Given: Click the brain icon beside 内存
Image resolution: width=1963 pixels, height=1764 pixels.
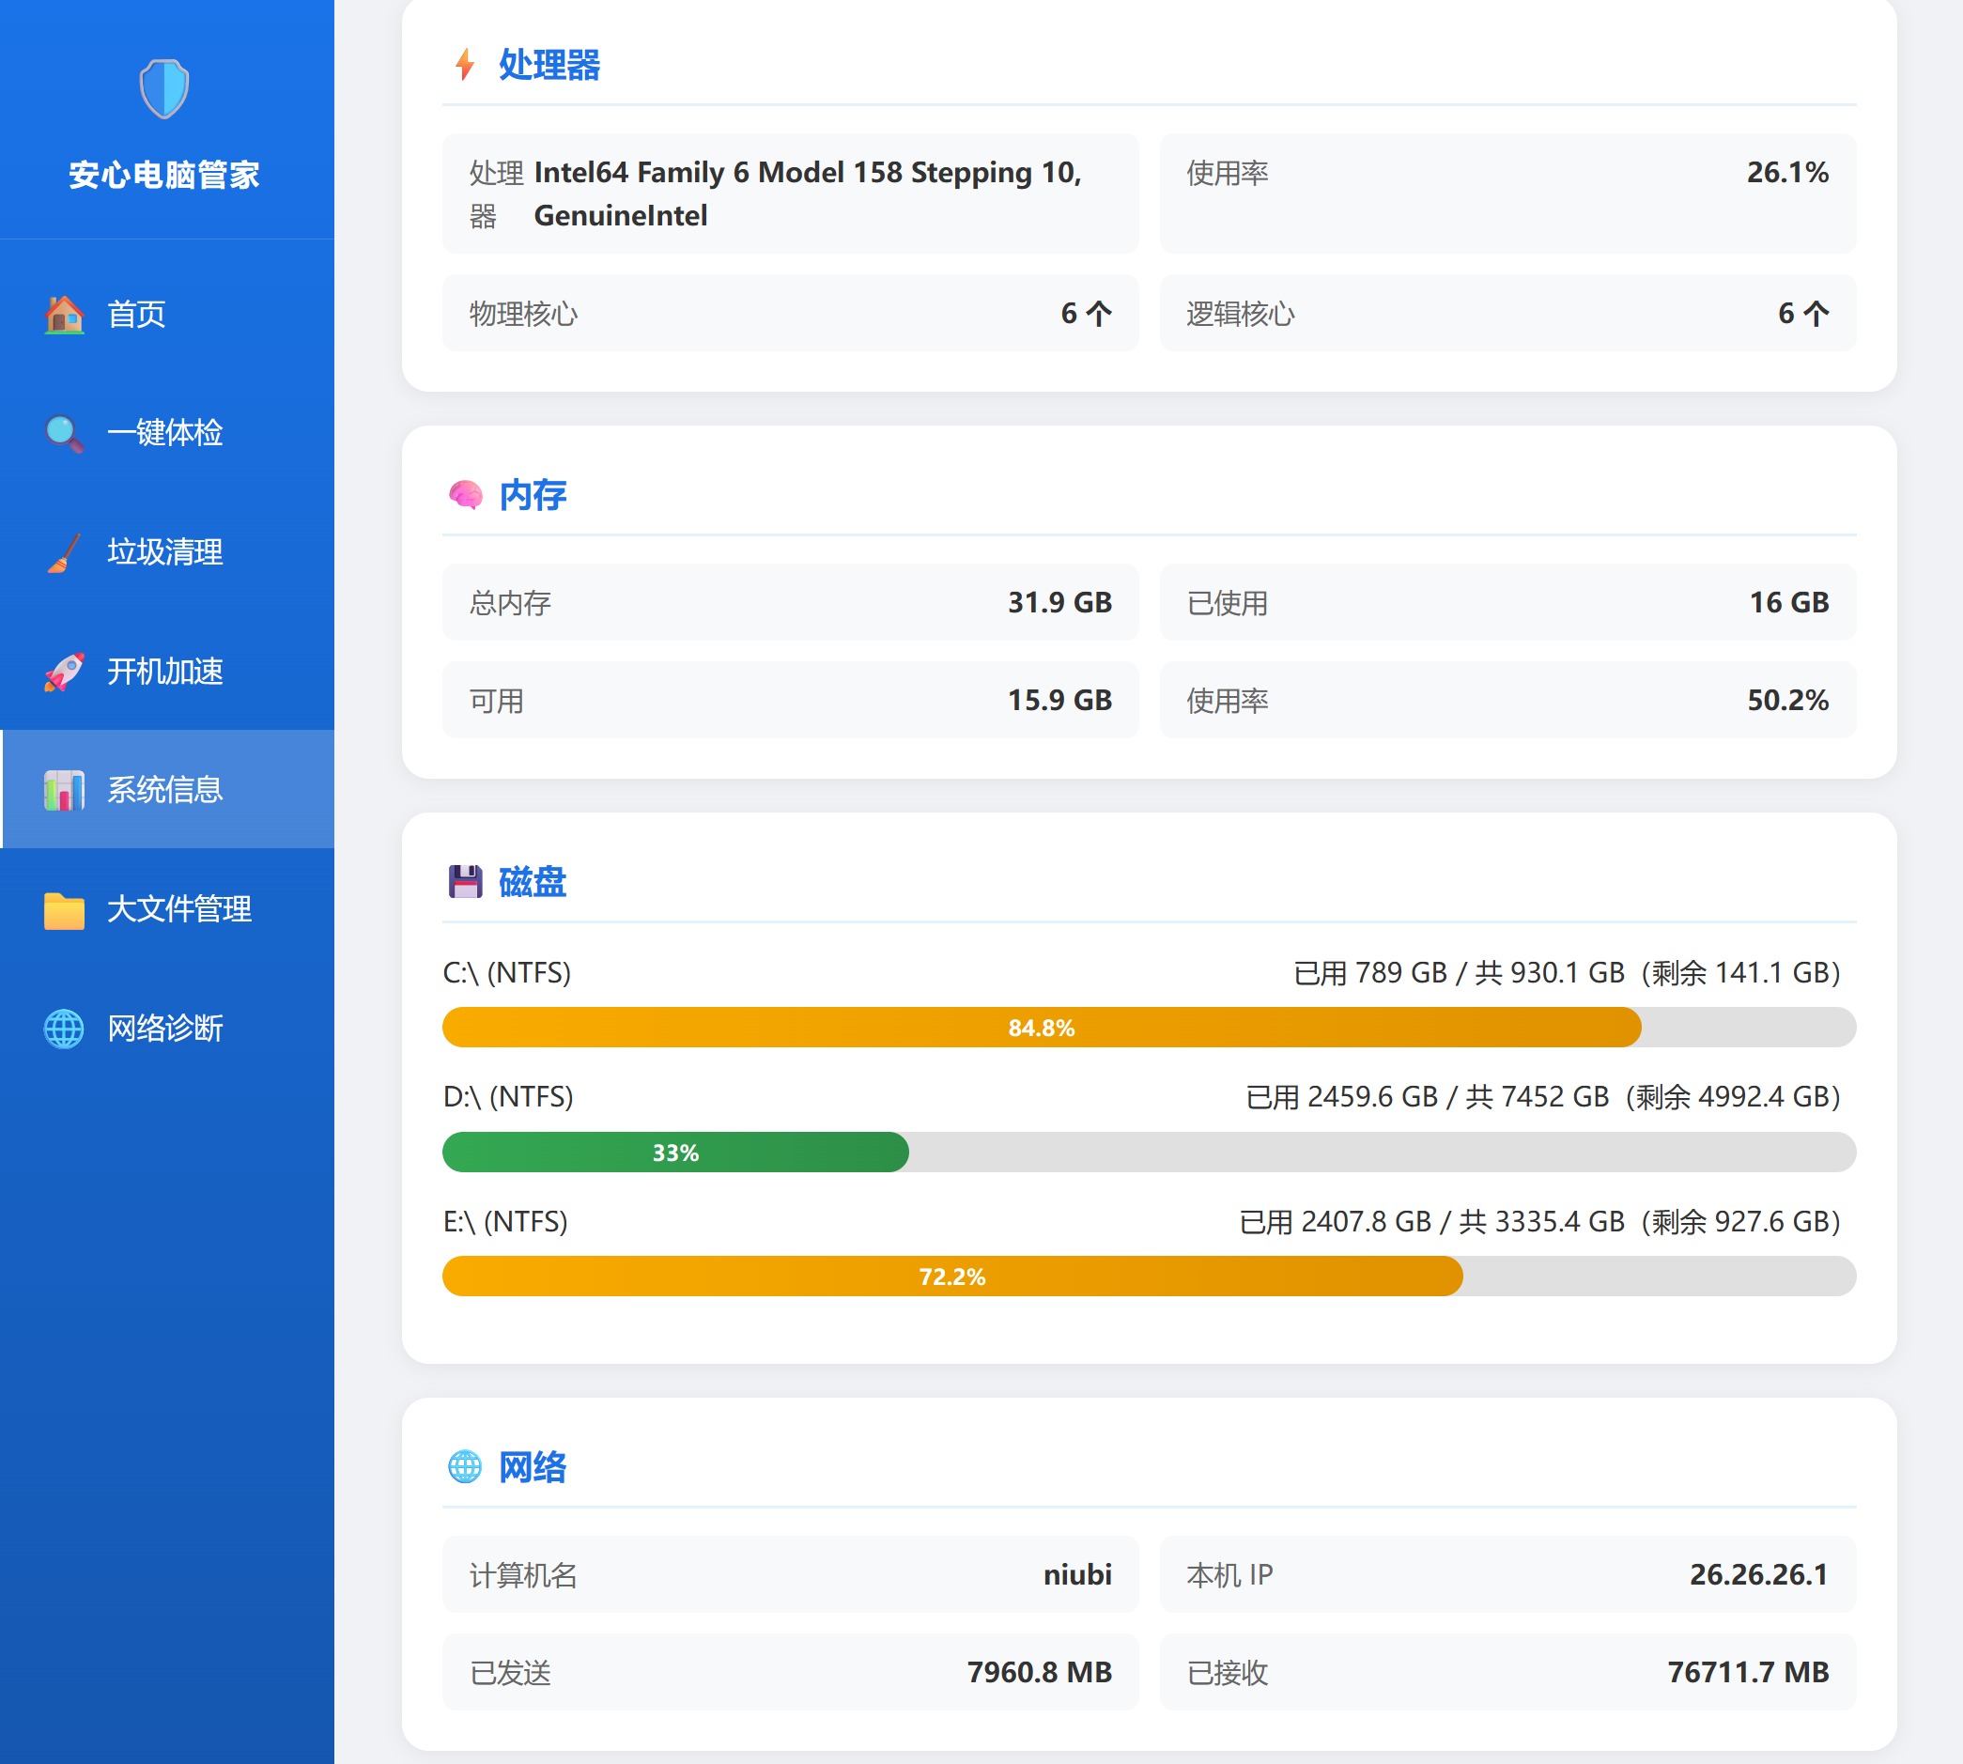Looking at the screenshot, I should click(465, 495).
